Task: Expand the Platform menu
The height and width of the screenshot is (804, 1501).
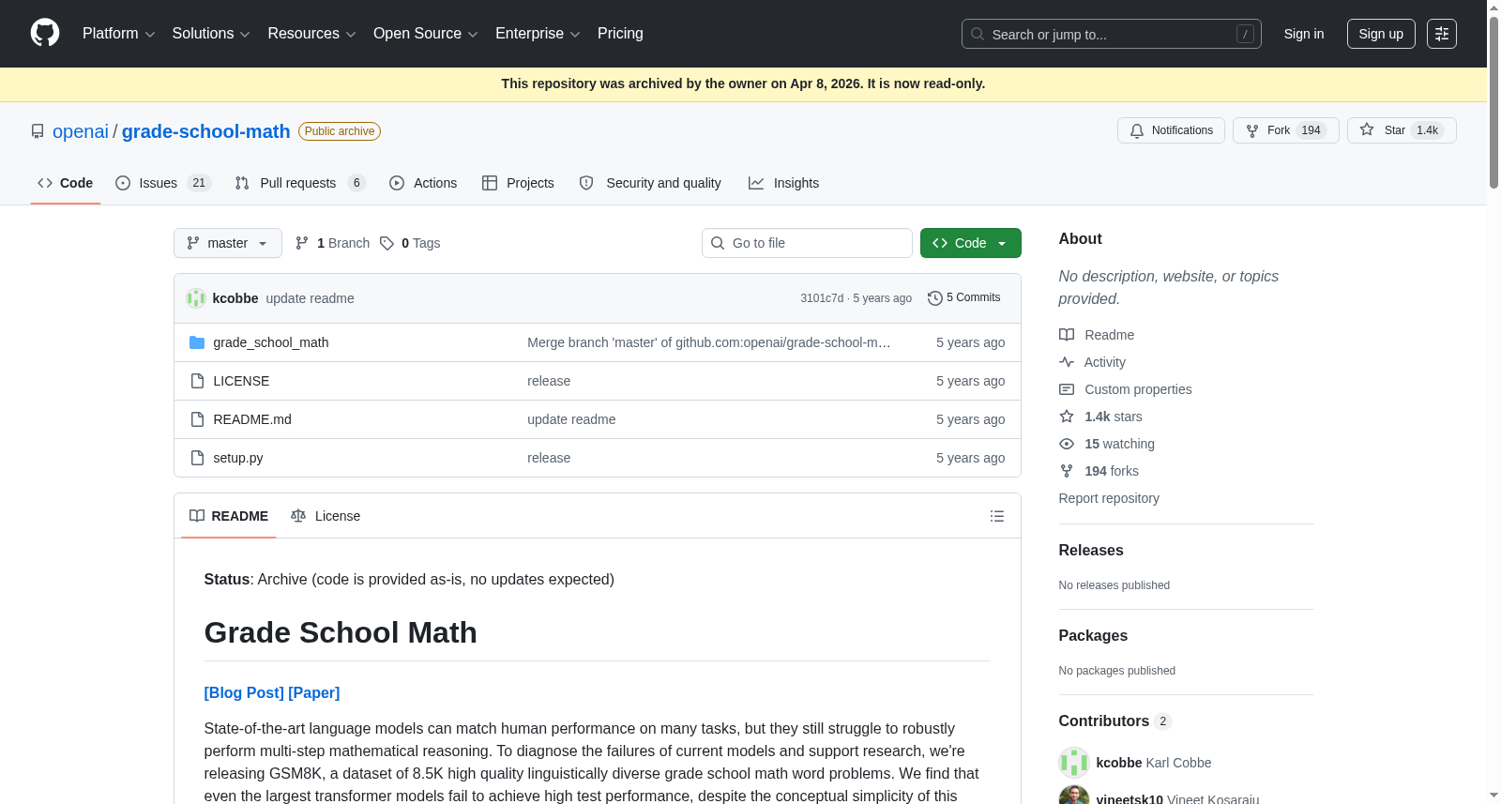Action: [x=119, y=34]
